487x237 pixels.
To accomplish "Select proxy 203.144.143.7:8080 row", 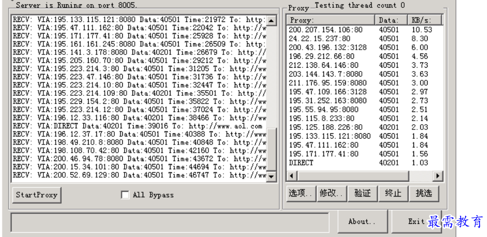I will 365,74.
